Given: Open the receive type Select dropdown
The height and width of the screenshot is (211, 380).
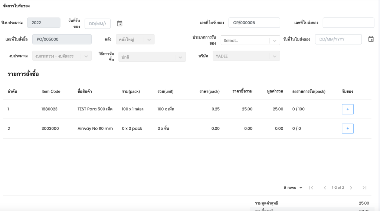Looking at the screenshot, I should pos(250,40).
